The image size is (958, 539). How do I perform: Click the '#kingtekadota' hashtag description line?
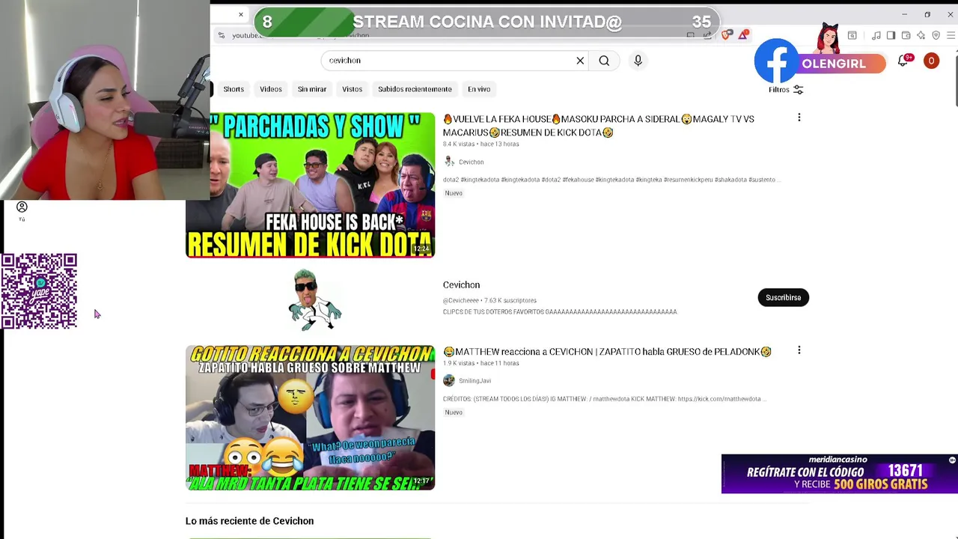pos(611,180)
